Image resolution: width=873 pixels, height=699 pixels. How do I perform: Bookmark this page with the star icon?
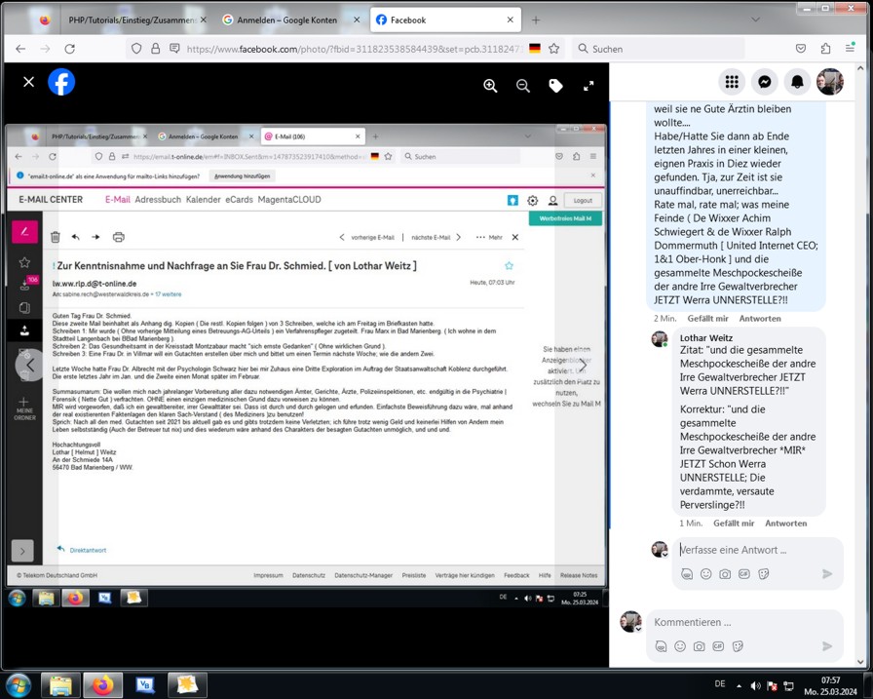(x=553, y=49)
